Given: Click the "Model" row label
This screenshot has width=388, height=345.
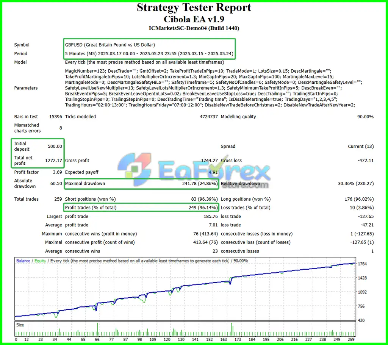Looking at the screenshot, I should pos(20,62).
